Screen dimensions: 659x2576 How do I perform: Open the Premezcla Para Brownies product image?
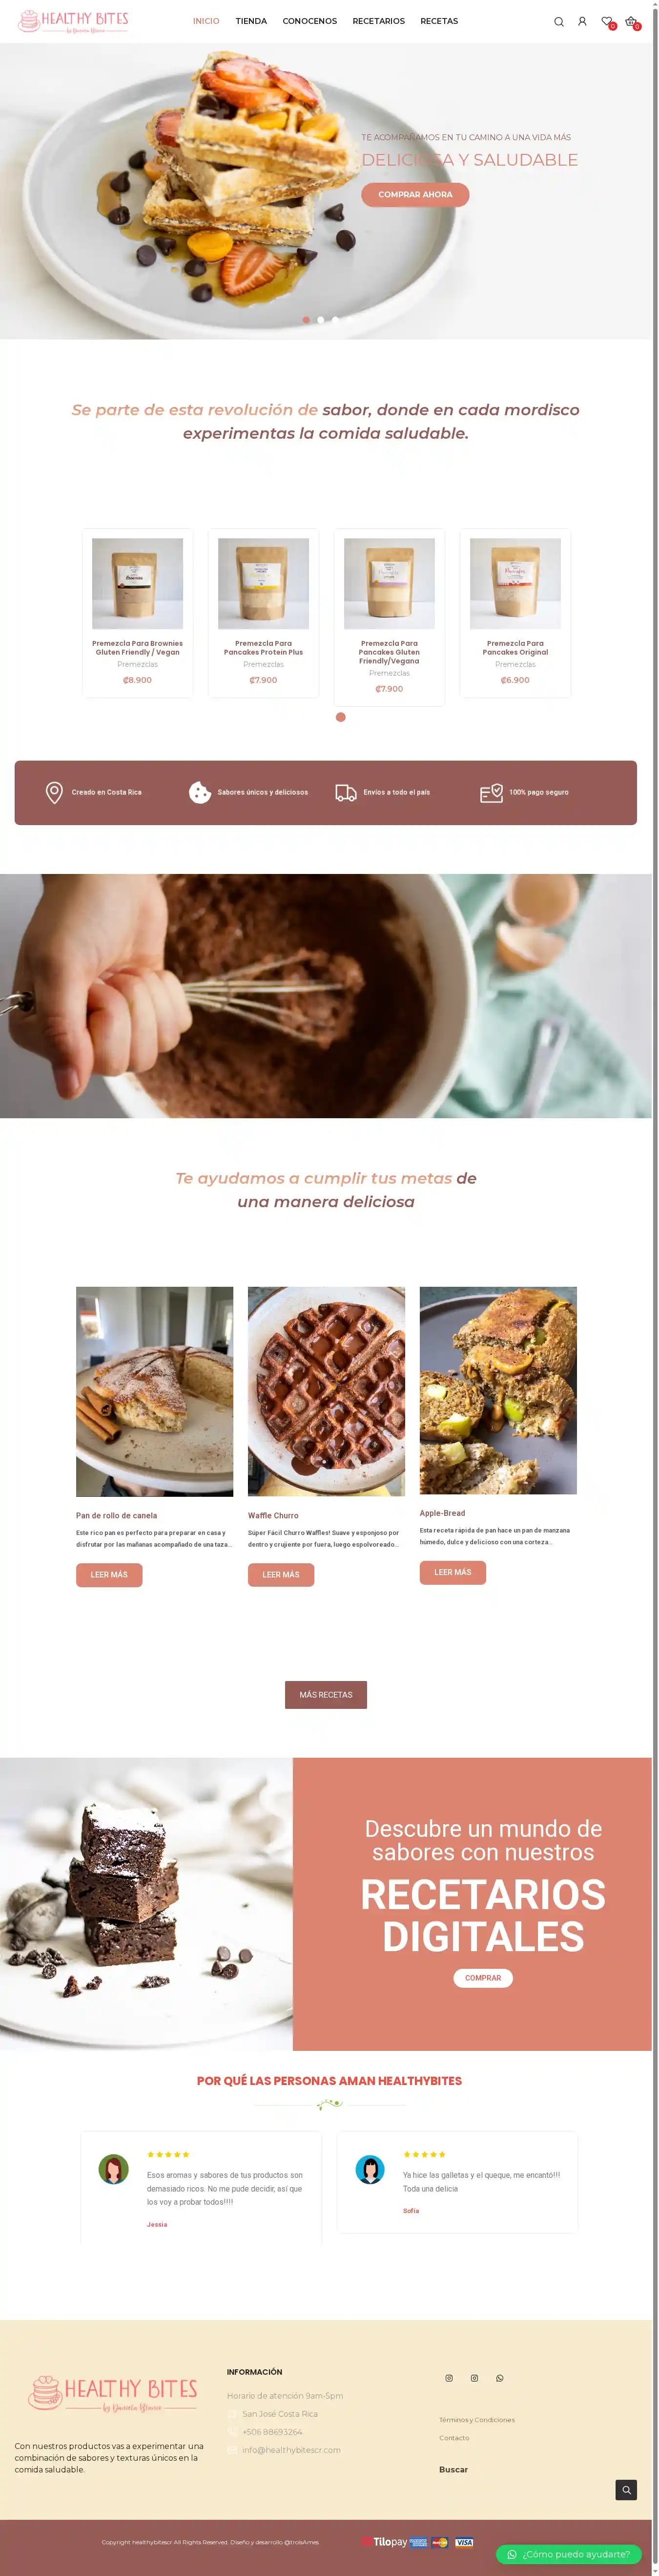(138, 583)
